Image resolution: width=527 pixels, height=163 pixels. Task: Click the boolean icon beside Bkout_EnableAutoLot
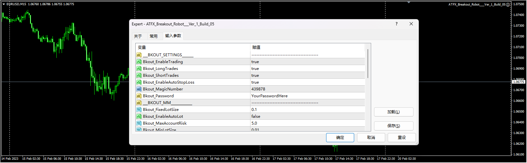139,116
